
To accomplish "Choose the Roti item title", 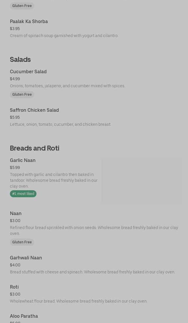I will (x=14, y=287).
